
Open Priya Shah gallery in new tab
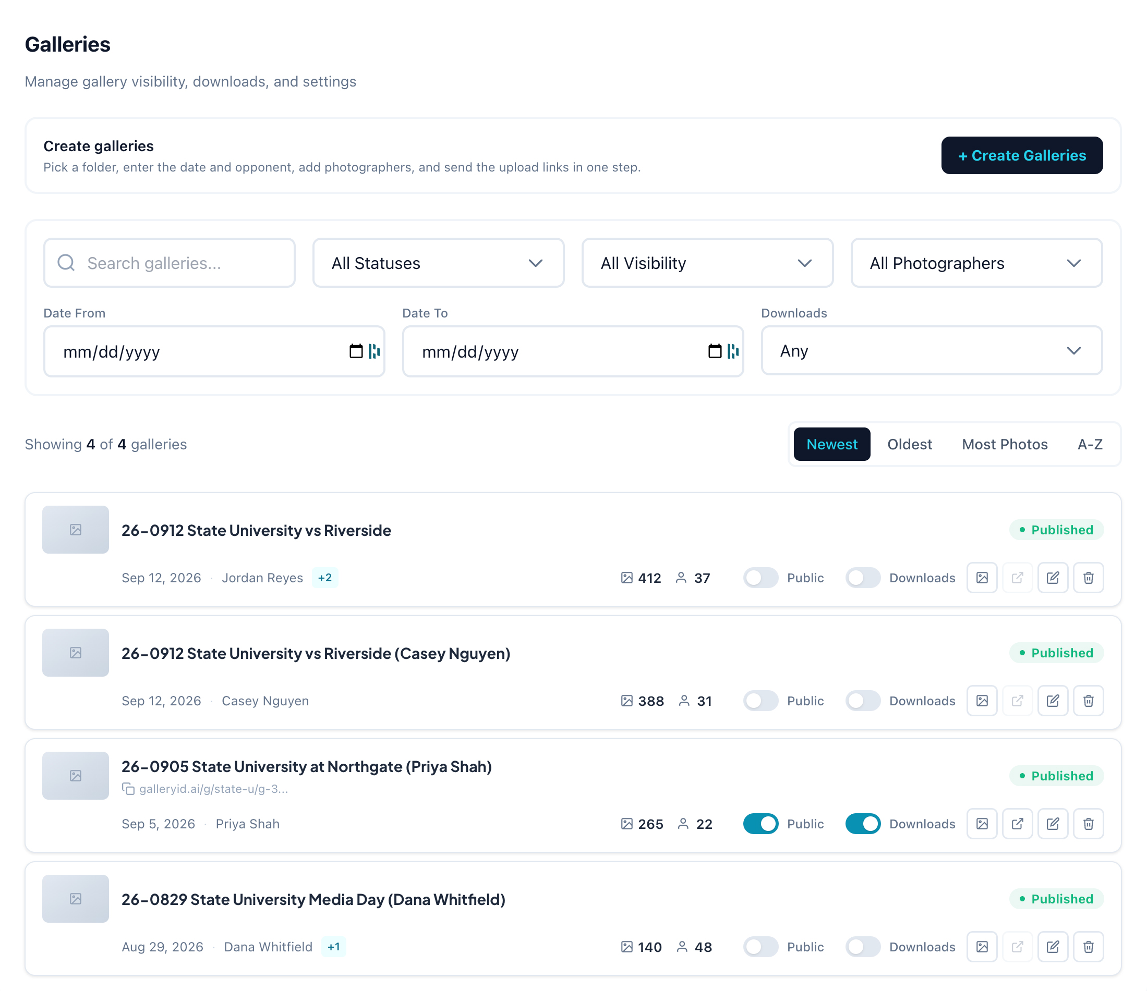pyautogui.click(x=1017, y=823)
